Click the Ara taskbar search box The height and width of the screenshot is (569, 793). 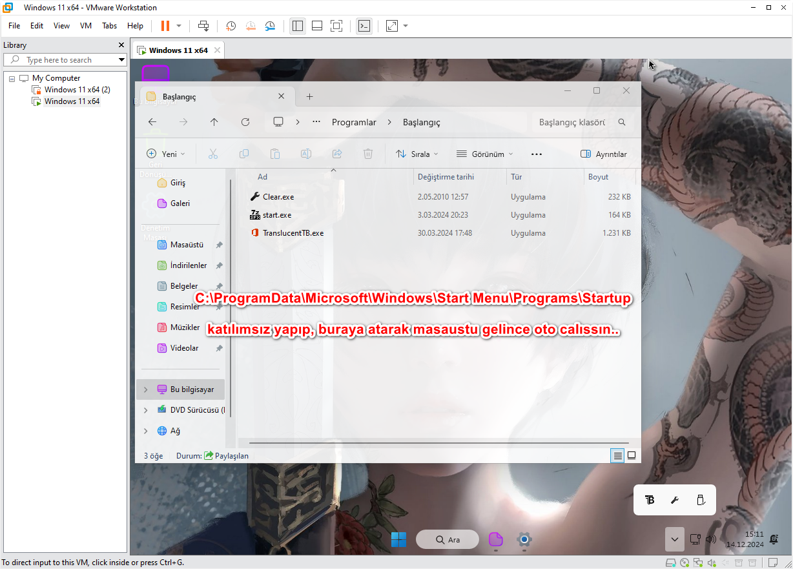coord(448,539)
